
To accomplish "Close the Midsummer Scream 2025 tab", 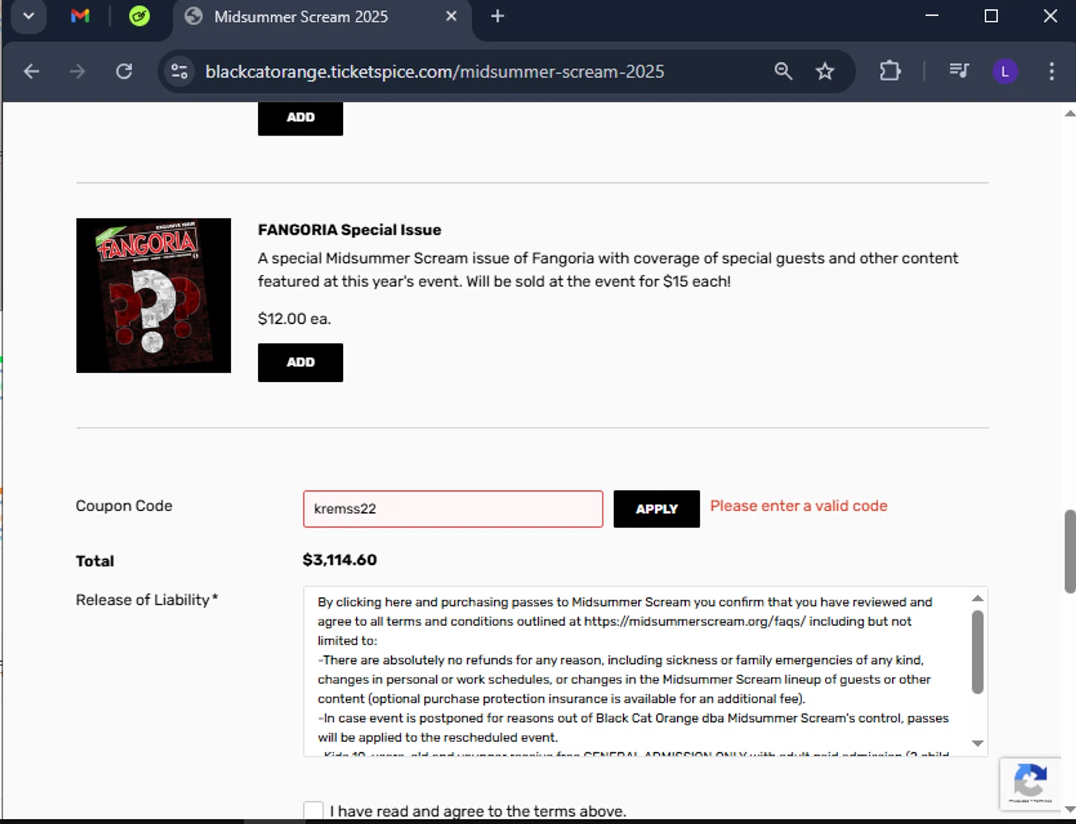I will [x=451, y=16].
